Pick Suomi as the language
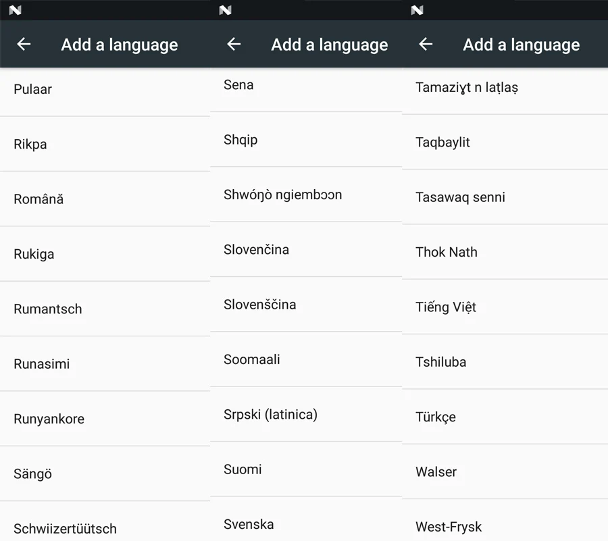The image size is (608, 541). (306, 469)
